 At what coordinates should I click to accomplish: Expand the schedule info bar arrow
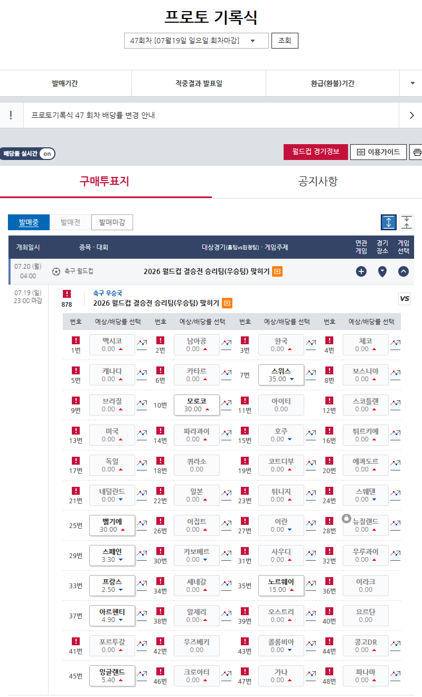pyautogui.click(x=412, y=83)
